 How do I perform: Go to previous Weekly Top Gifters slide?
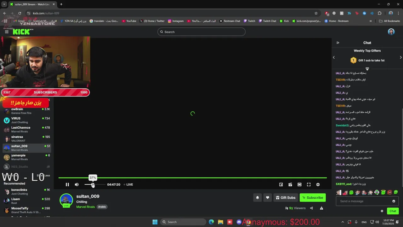tap(334, 57)
